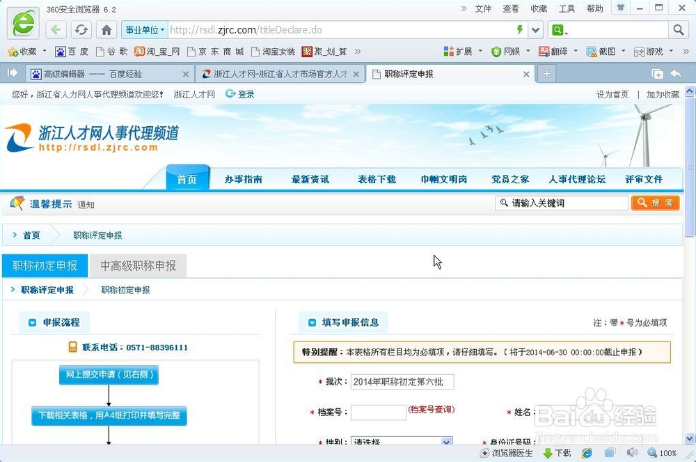This screenshot has height=462, width=696.
Task: Click the 360 browser logo icon
Action: pyautogui.click(x=22, y=22)
